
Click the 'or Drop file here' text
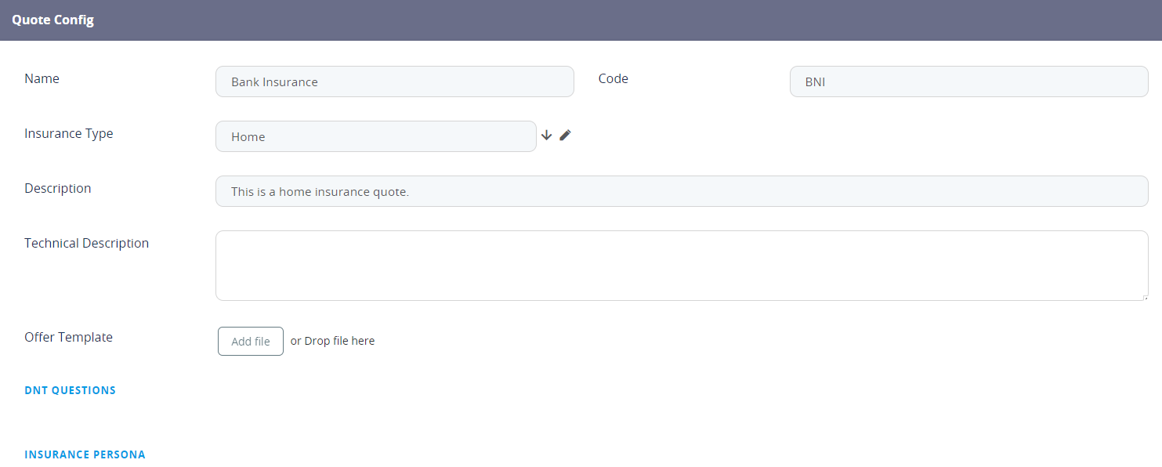[x=332, y=341]
